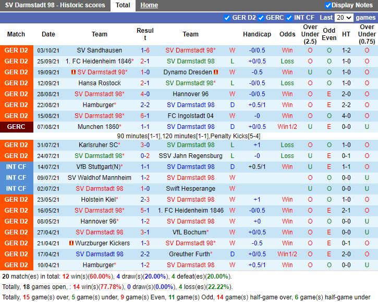The height and width of the screenshot is (302, 378).
Task: Toggle the Display Notes checkbox
Action: click(328, 5)
